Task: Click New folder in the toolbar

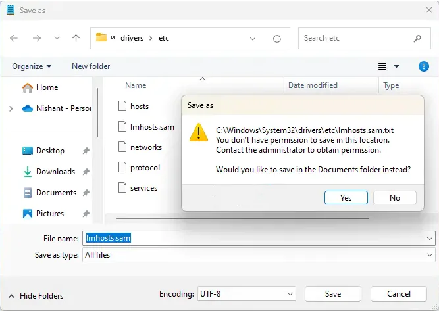Action: pyautogui.click(x=91, y=66)
